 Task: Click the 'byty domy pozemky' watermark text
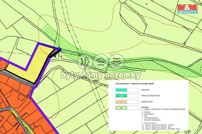101,75
